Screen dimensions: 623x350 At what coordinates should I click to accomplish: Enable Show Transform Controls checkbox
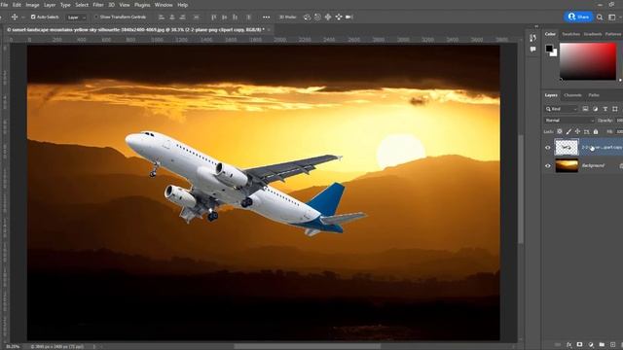(96, 17)
